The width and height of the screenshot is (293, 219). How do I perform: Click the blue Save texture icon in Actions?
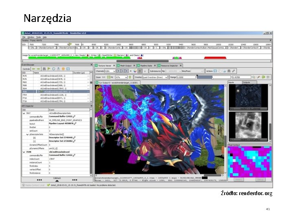215,71
